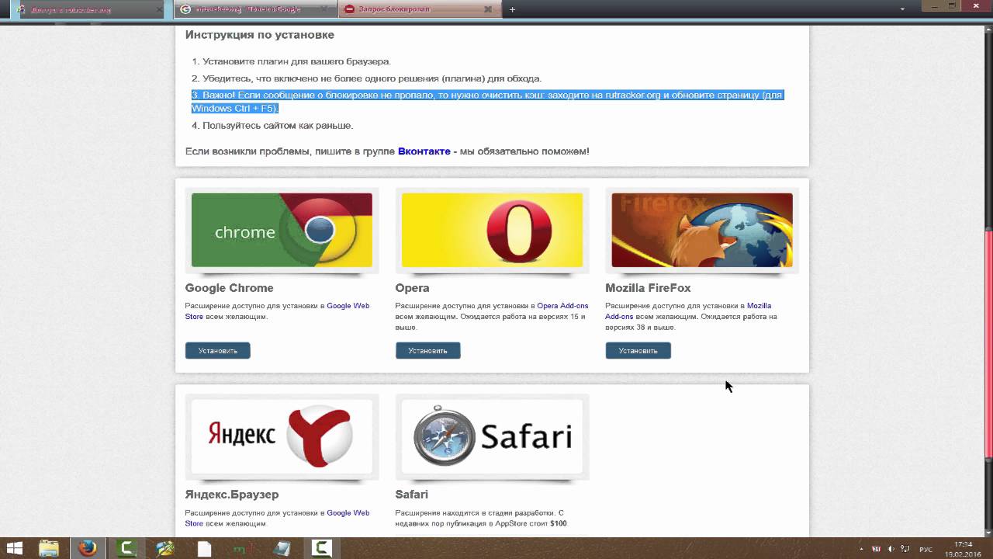The width and height of the screenshot is (993, 559).
Task: Open the clock and date in tray
Action: pyautogui.click(x=964, y=549)
